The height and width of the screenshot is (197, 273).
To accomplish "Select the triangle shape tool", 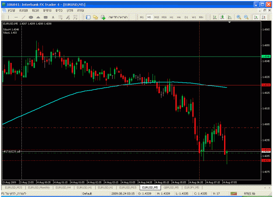I will point(38,17).
